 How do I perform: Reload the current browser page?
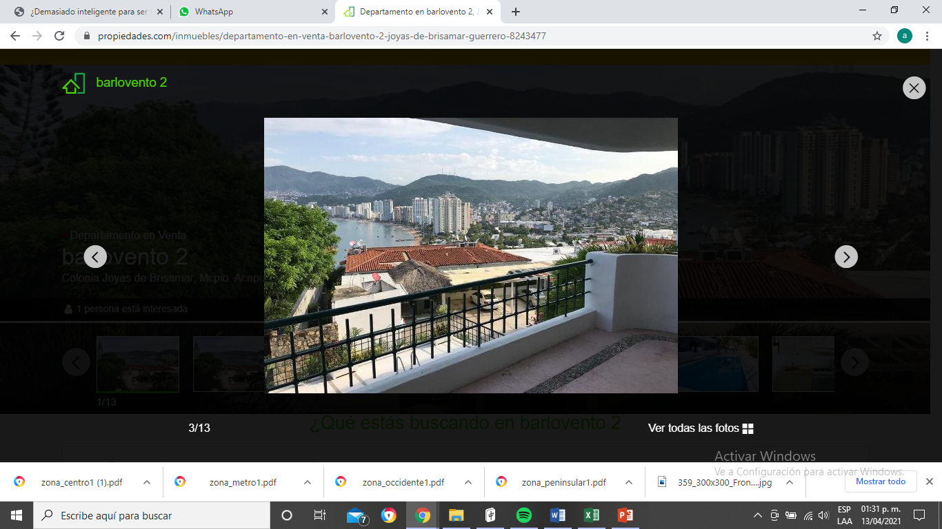pyautogui.click(x=59, y=36)
